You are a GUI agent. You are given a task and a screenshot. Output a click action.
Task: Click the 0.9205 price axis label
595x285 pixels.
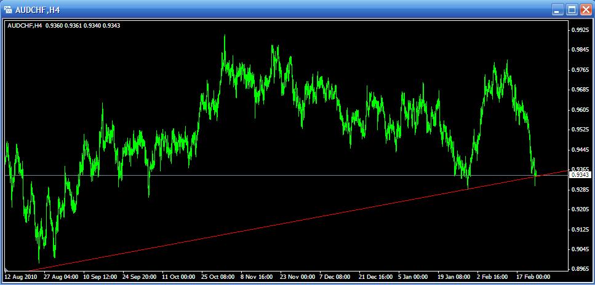(x=580, y=209)
